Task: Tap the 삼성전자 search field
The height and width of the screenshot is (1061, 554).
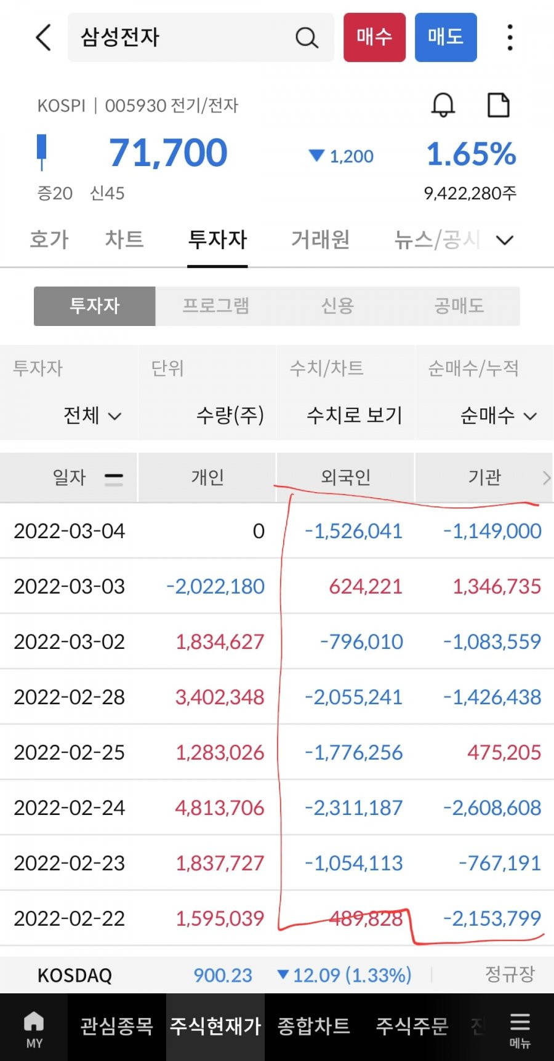Action: [x=201, y=38]
